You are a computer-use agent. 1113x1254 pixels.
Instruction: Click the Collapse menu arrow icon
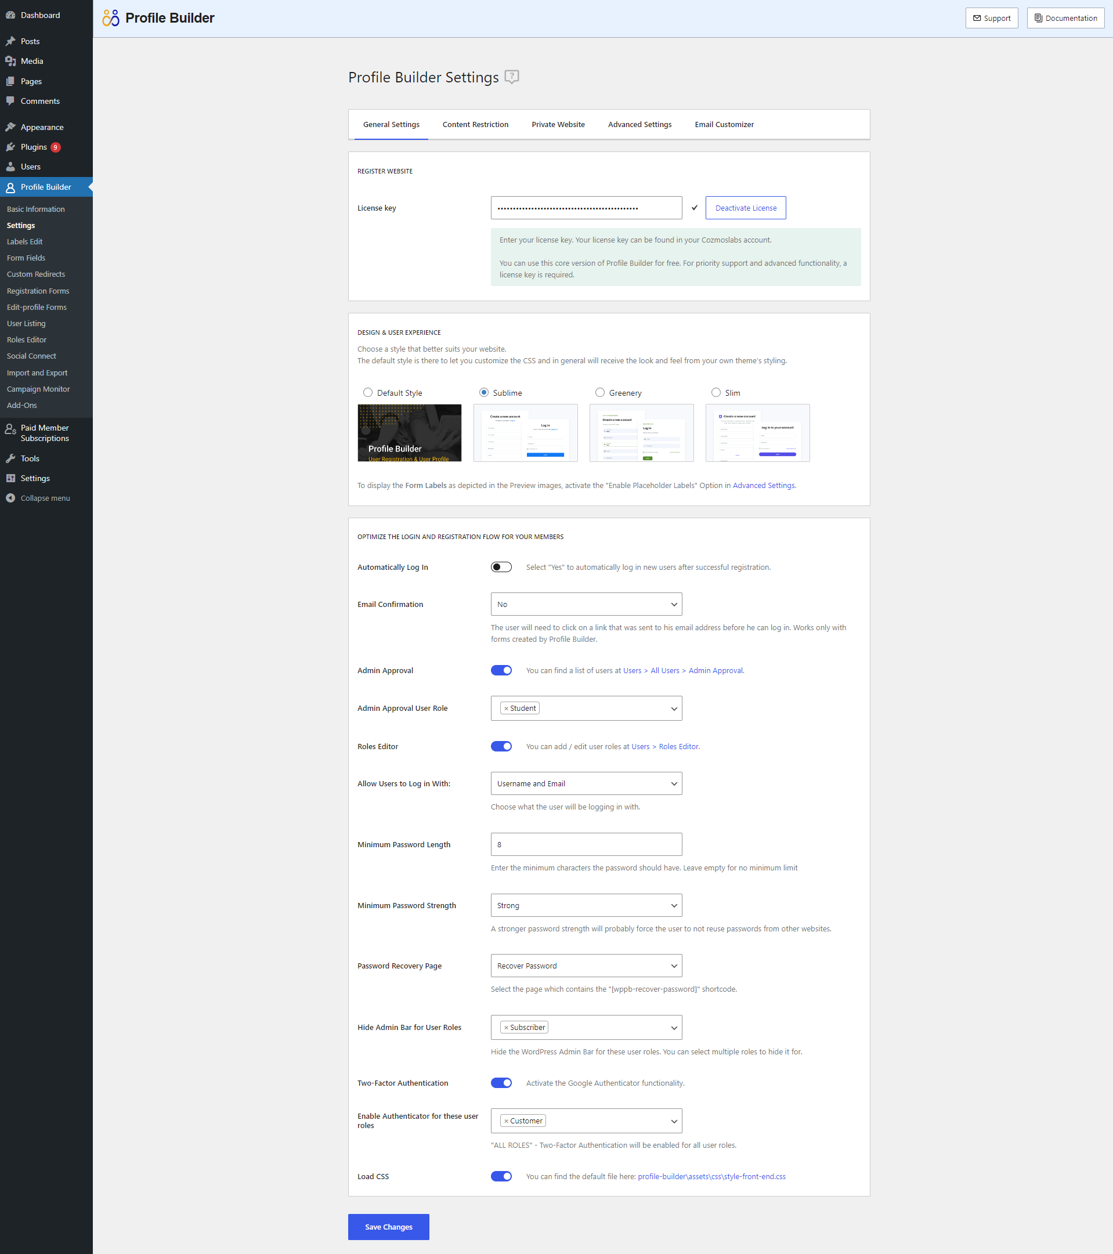(x=10, y=497)
